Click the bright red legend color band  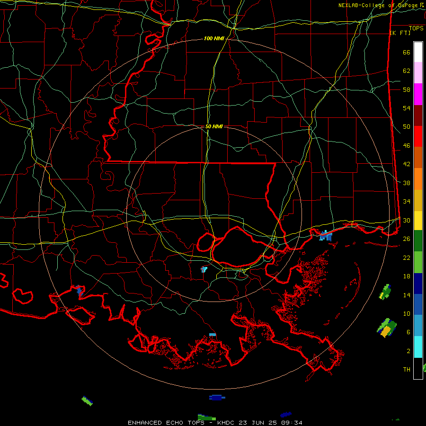(418, 136)
